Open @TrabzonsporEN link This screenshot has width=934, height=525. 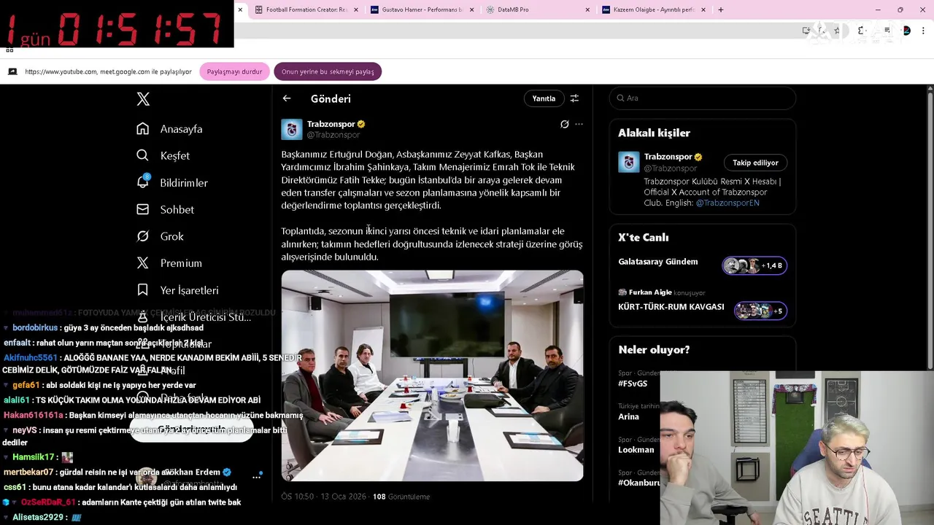pyautogui.click(x=727, y=203)
